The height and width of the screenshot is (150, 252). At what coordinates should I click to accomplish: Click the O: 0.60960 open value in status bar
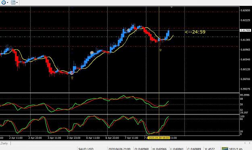point(142,149)
